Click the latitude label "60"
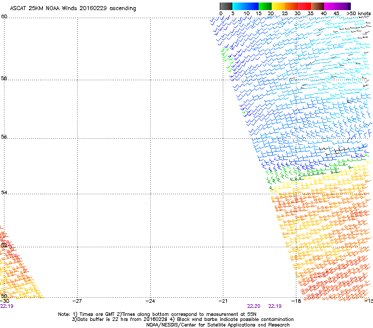Viewport: 373px width, 328px height. coord(4,17)
